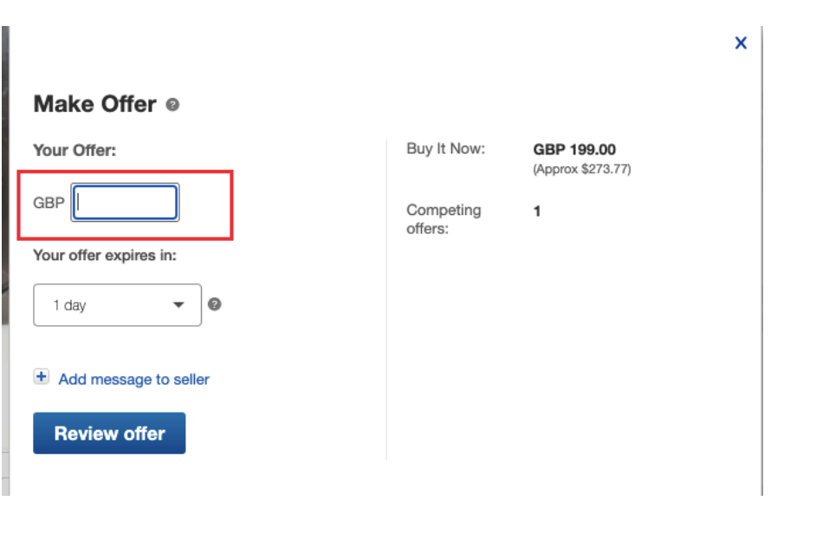Click the 'Buy It Now:' label
This screenshot has width=816, height=534.
445,149
